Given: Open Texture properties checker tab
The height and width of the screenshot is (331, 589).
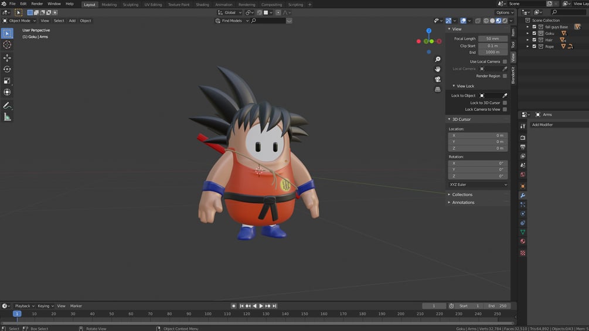Looking at the screenshot, I should [523, 253].
